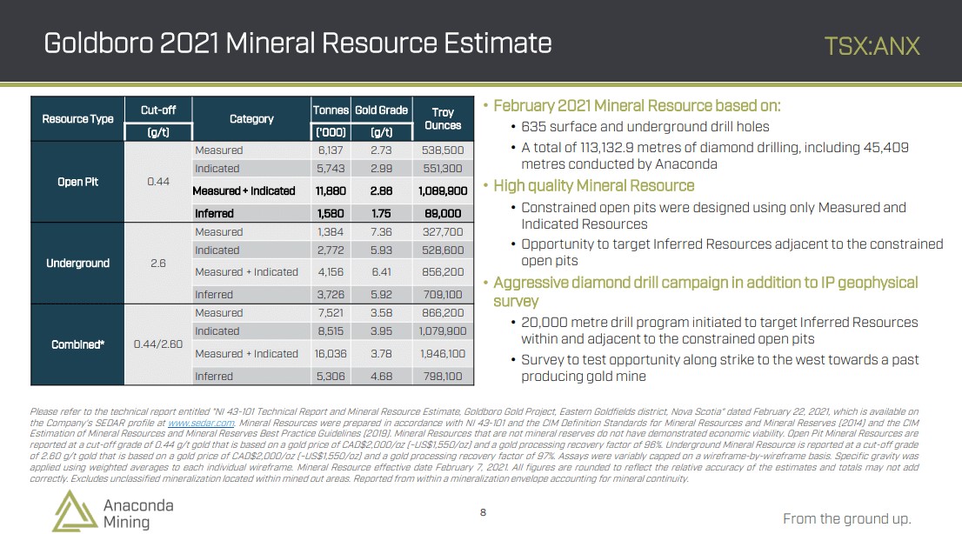The height and width of the screenshot is (534, 962).
Task: Click the Gold Grade column header
Action: click(x=382, y=110)
